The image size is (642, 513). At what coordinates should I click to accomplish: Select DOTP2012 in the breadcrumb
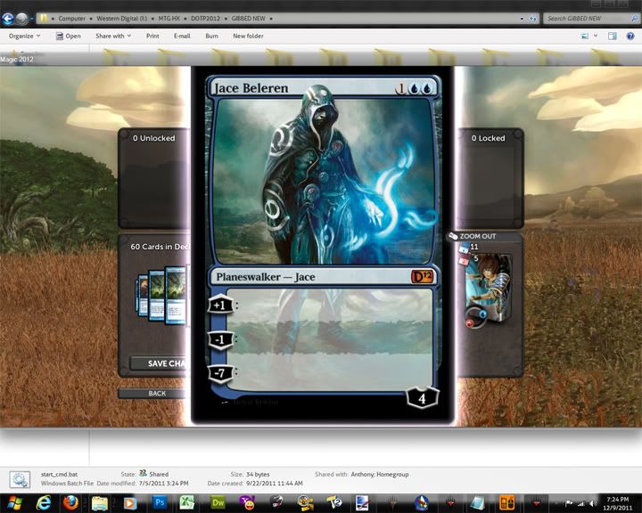205,19
